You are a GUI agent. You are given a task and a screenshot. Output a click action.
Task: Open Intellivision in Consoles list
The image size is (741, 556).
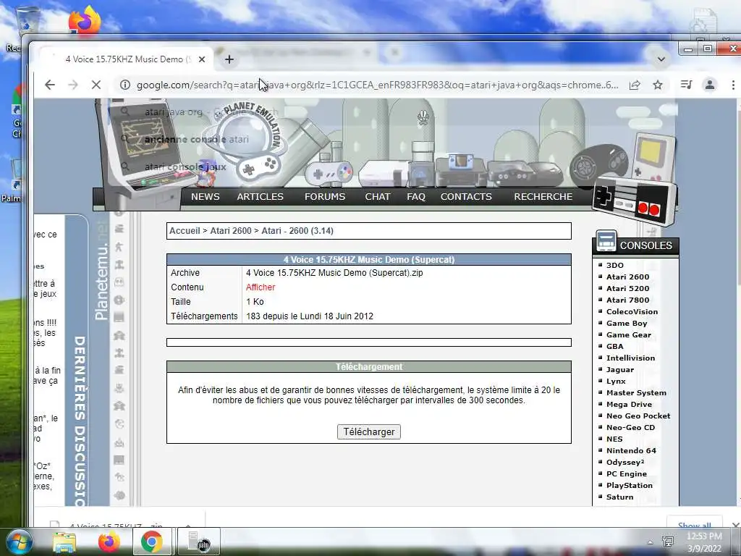point(630,358)
